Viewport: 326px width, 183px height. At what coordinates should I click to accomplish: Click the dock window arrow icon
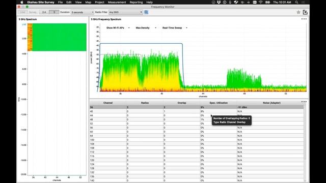[305, 12]
